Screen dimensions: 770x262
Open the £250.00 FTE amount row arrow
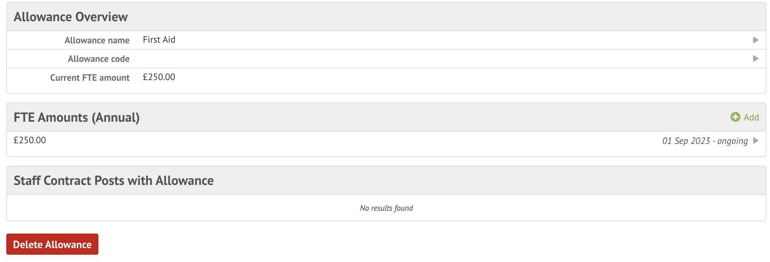coord(756,141)
